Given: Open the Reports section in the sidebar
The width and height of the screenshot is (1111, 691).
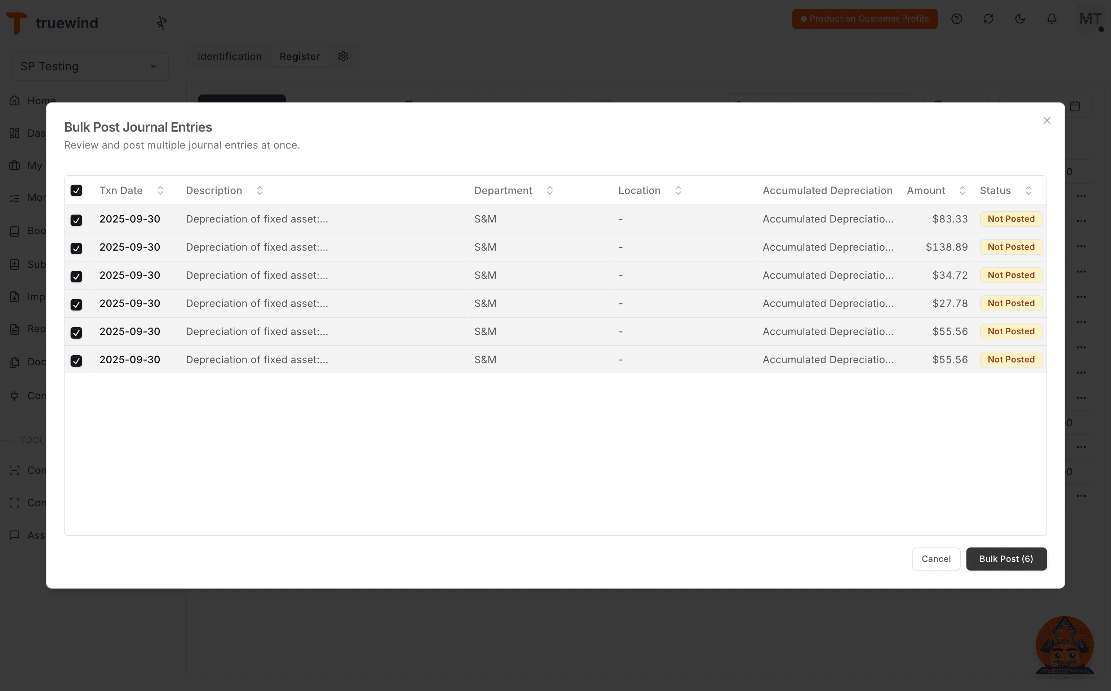Looking at the screenshot, I should (x=14, y=329).
